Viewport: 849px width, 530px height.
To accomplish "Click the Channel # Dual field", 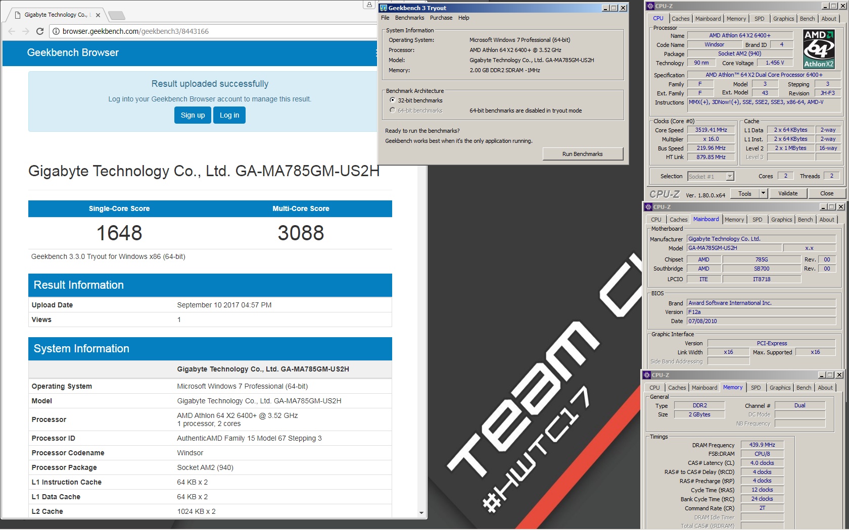I will [799, 405].
